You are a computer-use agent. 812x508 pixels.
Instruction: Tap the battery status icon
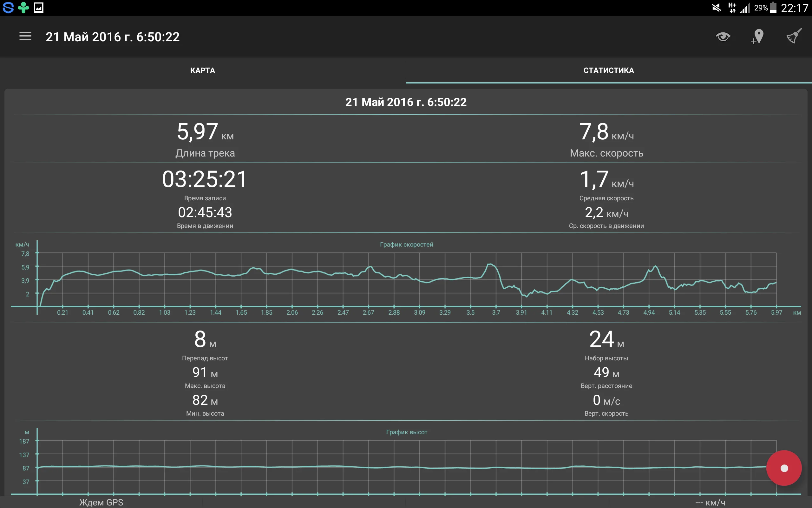pyautogui.click(x=773, y=7)
